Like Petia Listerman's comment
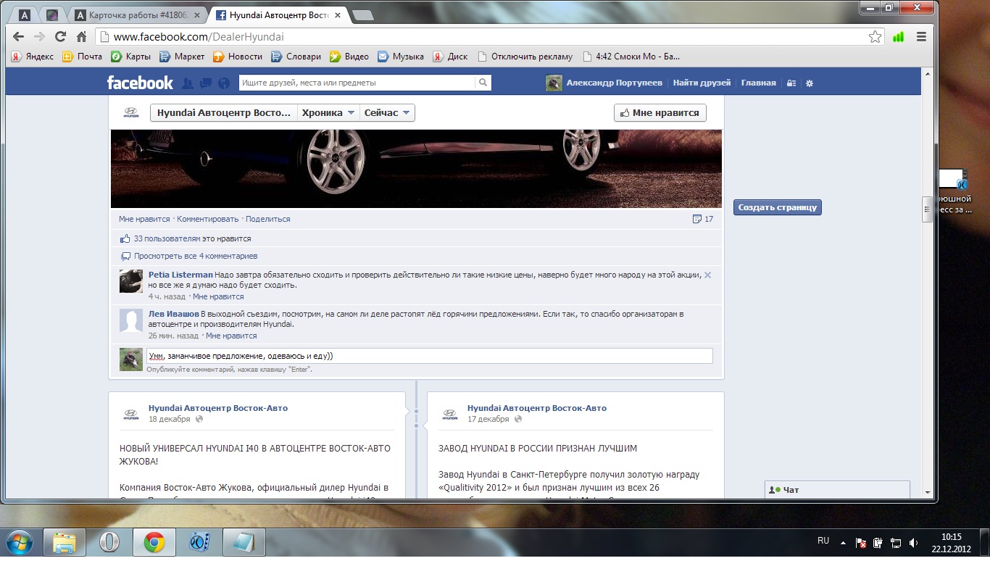 click(x=218, y=296)
